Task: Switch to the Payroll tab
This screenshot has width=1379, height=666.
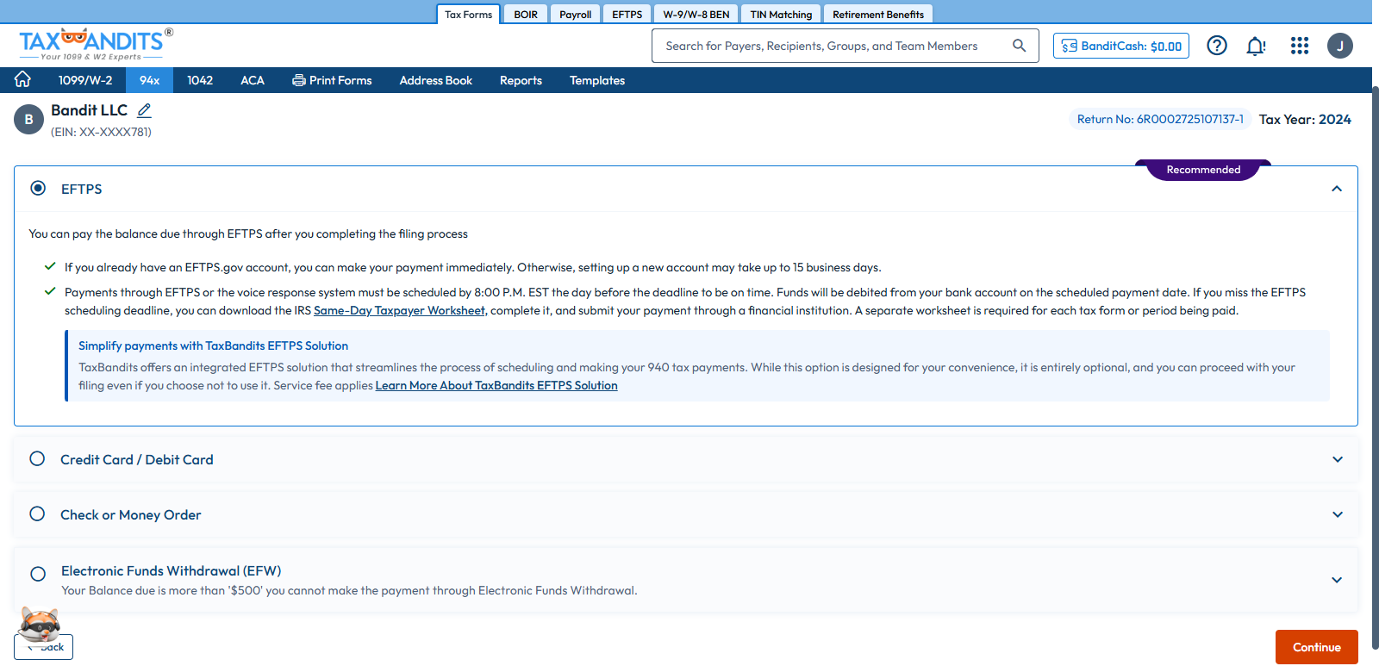Action: (x=575, y=15)
